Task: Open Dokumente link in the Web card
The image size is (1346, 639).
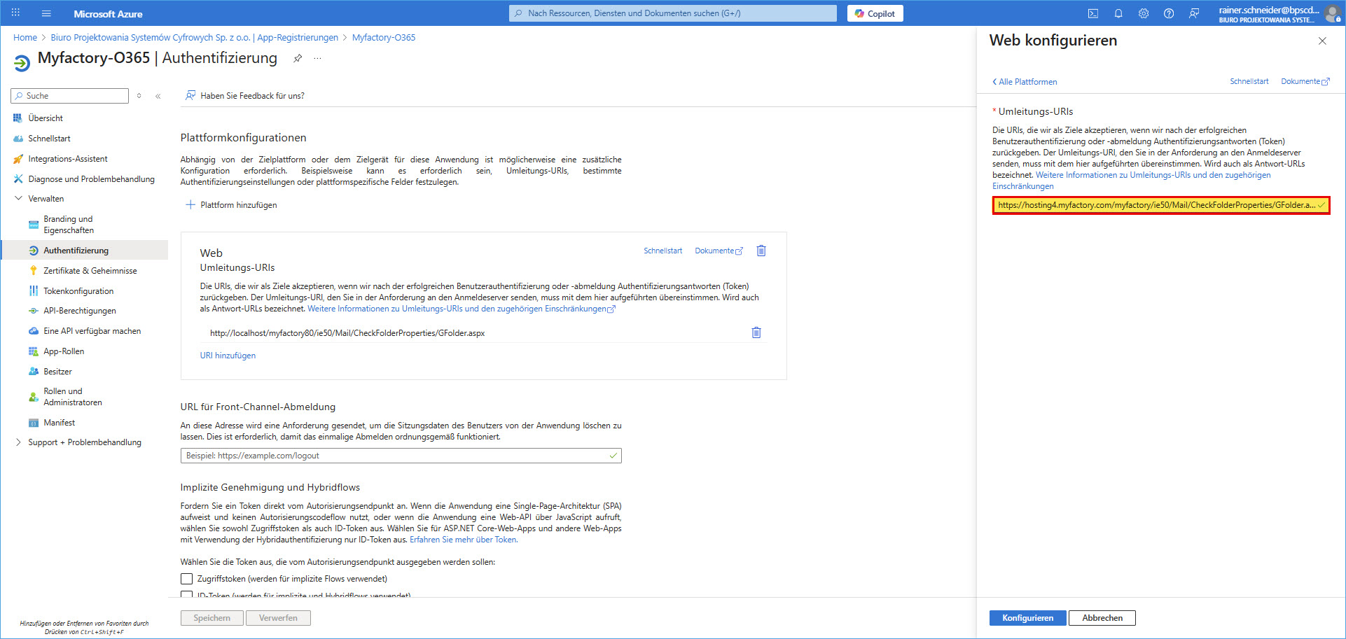Action: point(719,251)
